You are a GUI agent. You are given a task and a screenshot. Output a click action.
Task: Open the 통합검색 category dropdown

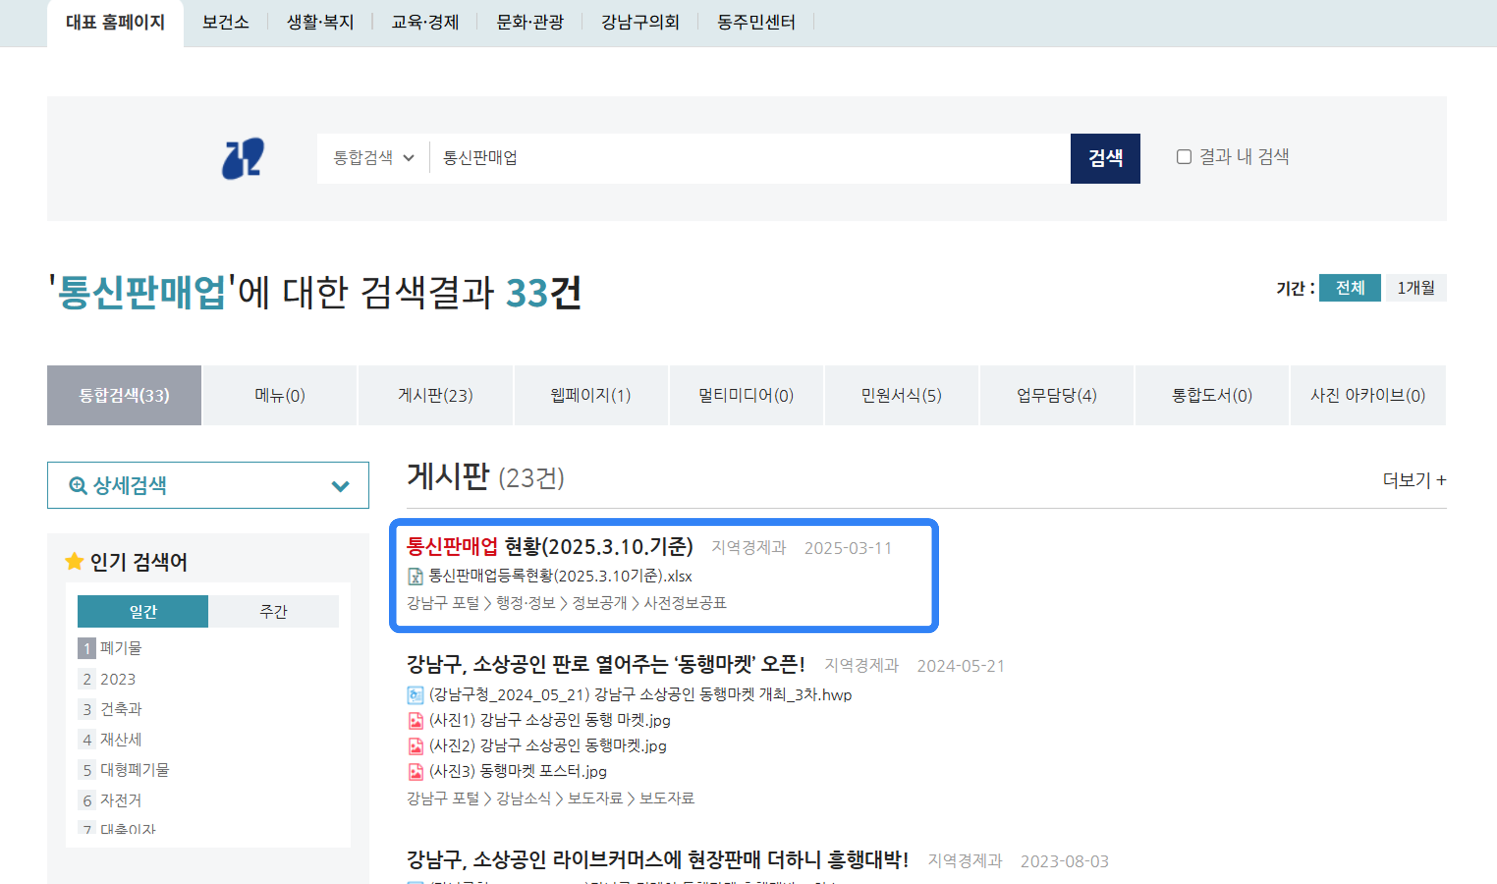pos(373,158)
